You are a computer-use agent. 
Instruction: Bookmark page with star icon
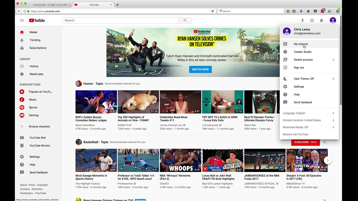(288, 11)
